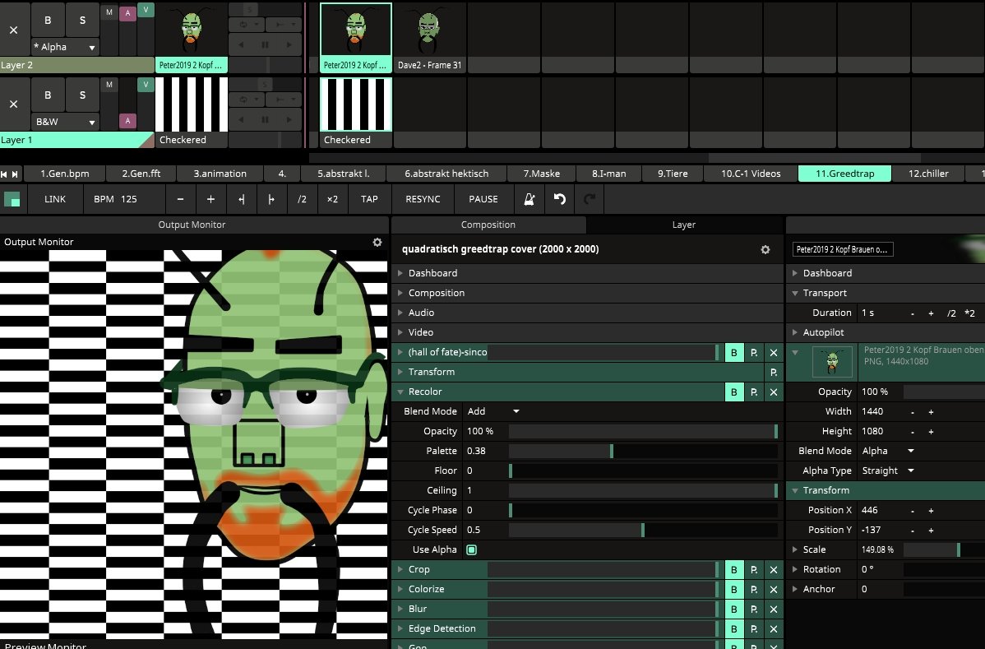The image size is (985, 649).
Task: Click the metronome icon in tempo toolbar
Action: pyautogui.click(x=530, y=199)
